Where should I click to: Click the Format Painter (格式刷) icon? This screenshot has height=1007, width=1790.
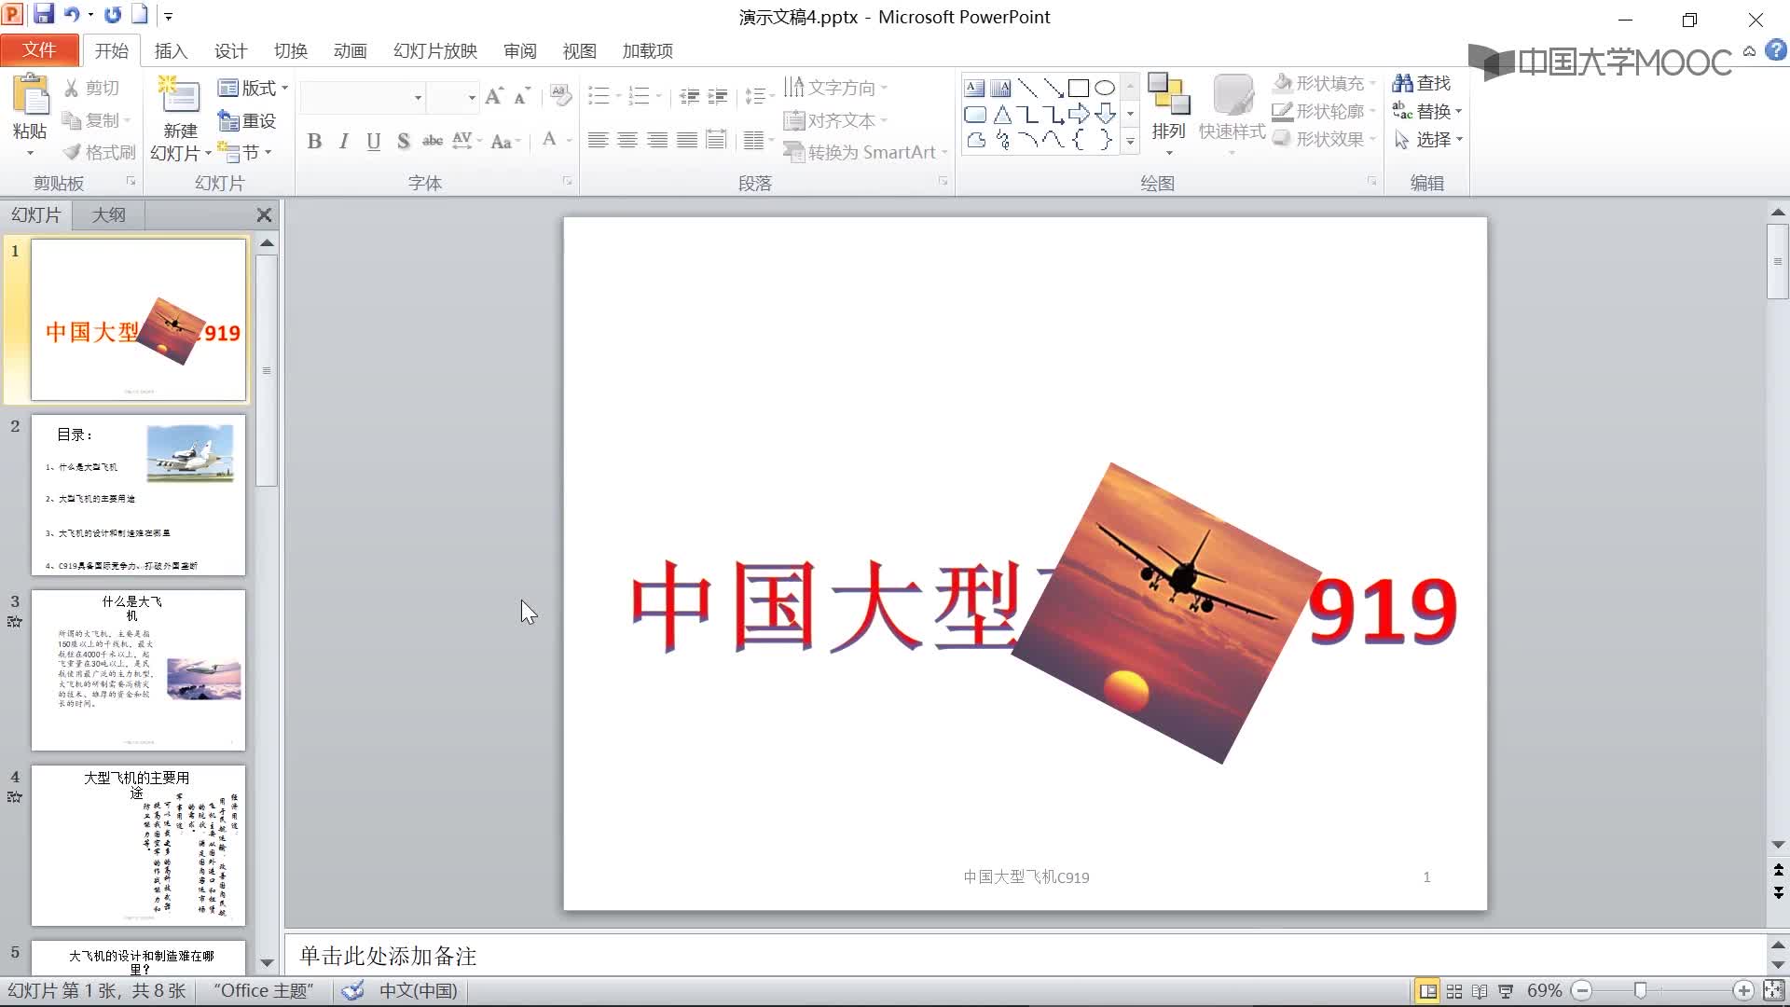coord(72,152)
